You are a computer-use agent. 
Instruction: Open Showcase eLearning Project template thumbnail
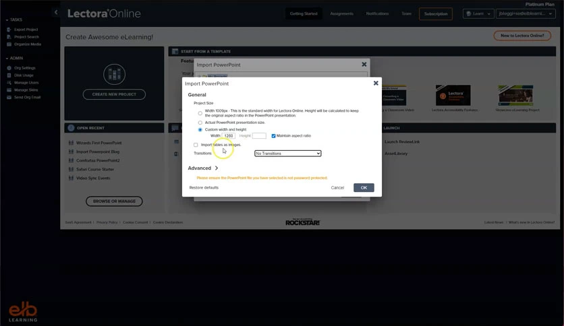click(516, 95)
